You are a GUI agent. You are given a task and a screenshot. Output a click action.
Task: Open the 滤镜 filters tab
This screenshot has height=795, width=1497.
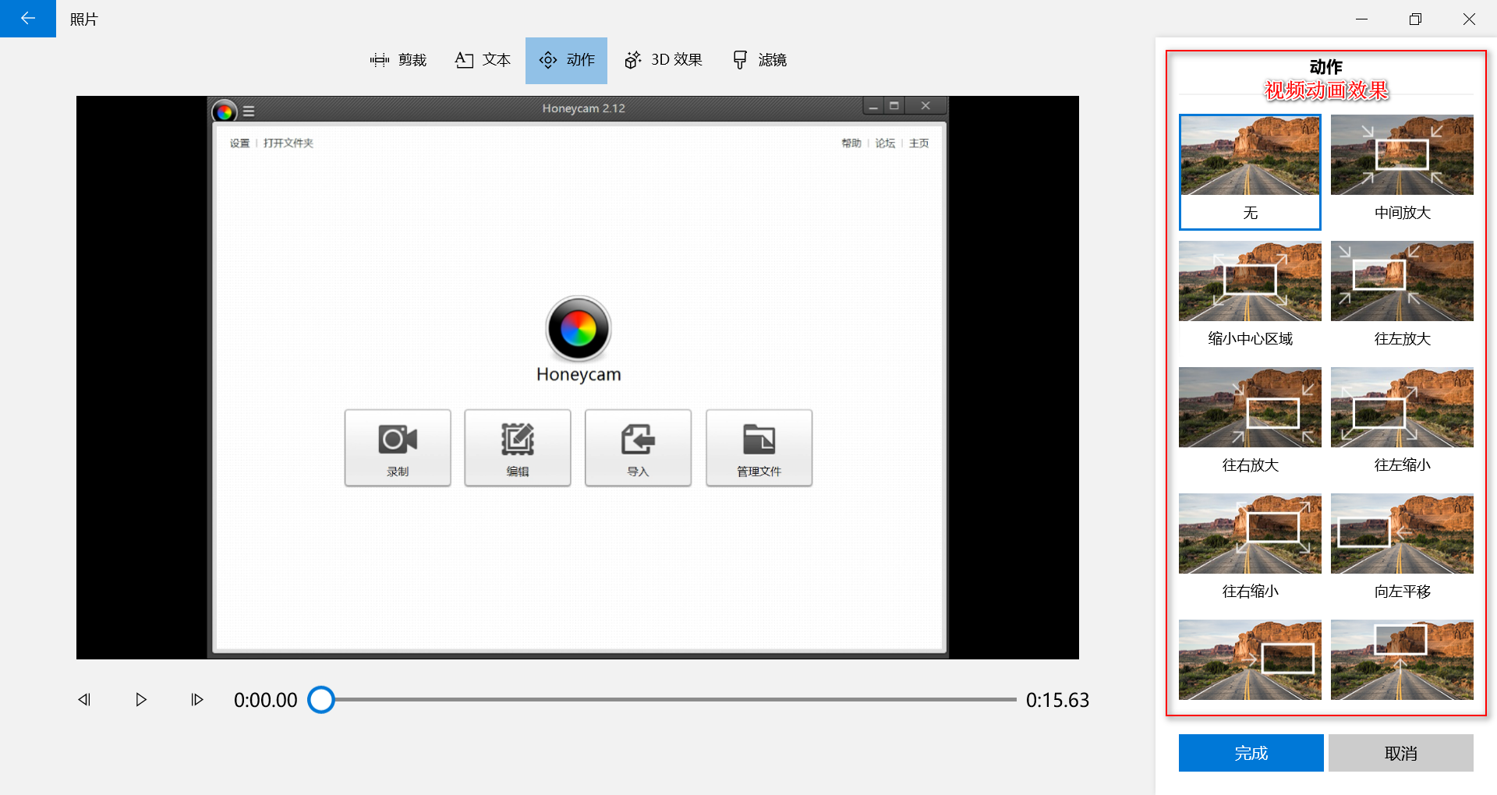(x=760, y=60)
